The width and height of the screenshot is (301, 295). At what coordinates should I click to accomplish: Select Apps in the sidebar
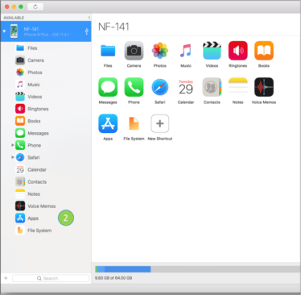pos(46,218)
